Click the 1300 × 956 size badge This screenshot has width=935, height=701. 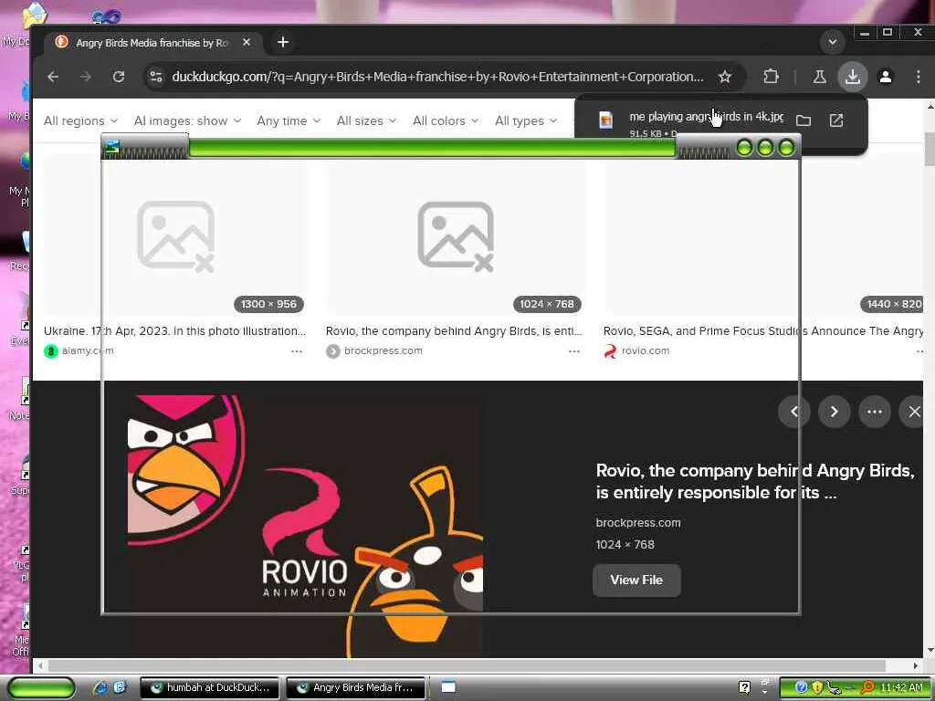(x=269, y=304)
